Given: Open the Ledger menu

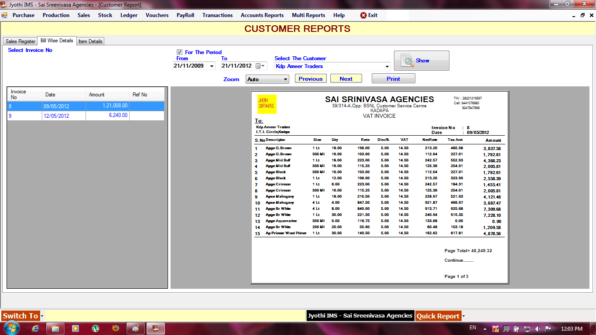Looking at the screenshot, I should pyautogui.click(x=129, y=15).
